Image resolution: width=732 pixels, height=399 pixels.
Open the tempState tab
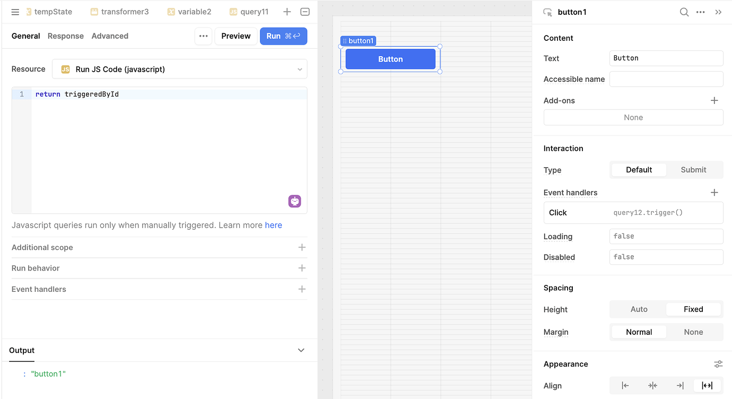point(49,12)
